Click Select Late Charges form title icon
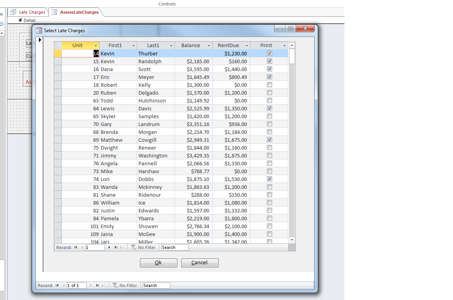The image size is (453, 300). 39,31
